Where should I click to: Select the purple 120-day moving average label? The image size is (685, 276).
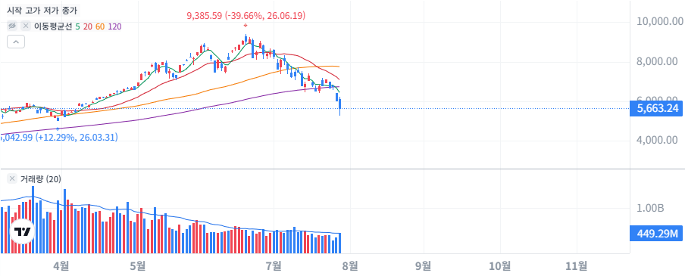(114, 26)
